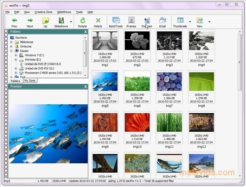Image resolution: width=246 pixels, height=187 pixels.
Task: Switch to My Zone tab
Action: click(30, 80)
